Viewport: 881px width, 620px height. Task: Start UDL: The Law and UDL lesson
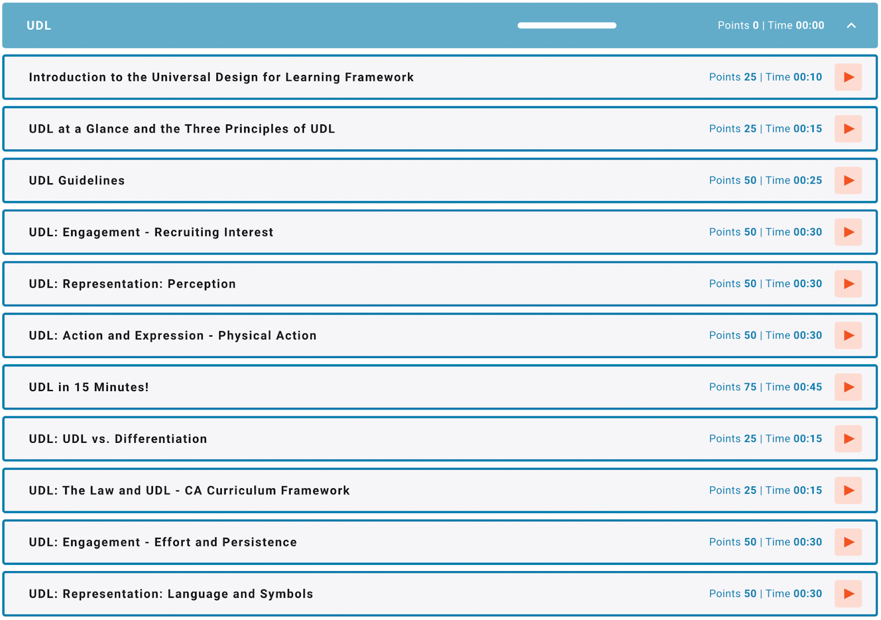[x=848, y=490]
